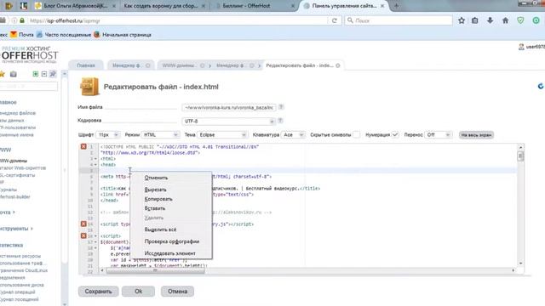545x306 pixels.
Task: Open WWW-домены in the sidebar
Action: click(x=14, y=161)
